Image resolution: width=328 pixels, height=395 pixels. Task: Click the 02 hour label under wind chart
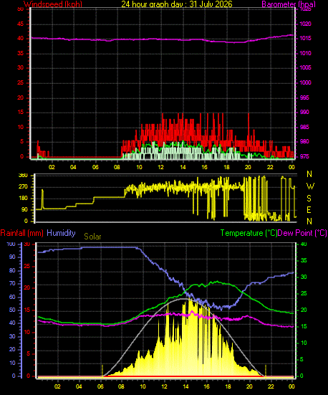(x=52, y=167)
